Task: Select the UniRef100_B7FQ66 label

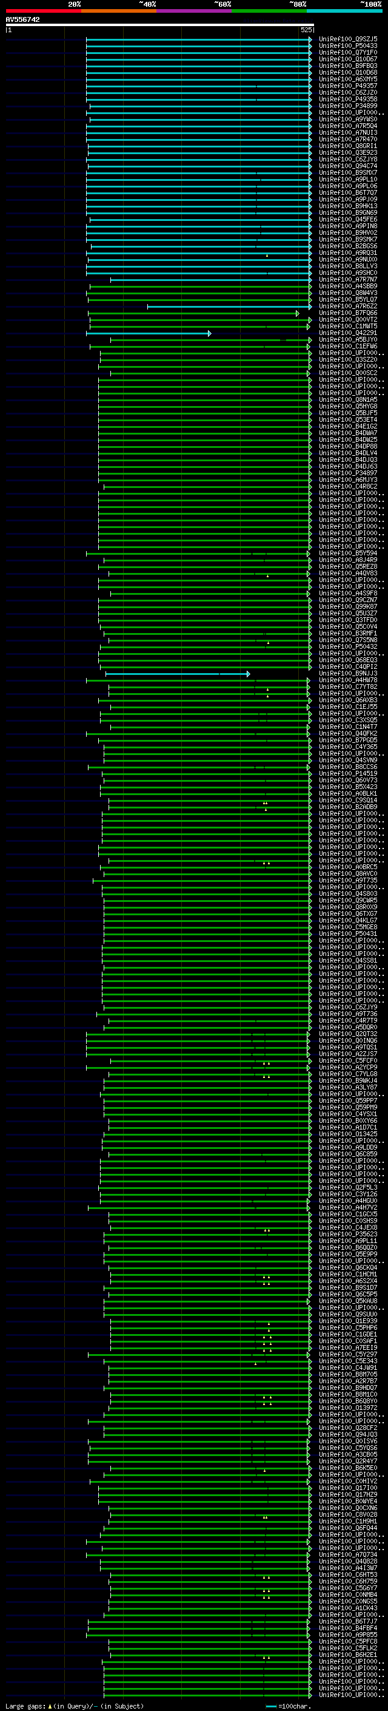Action: 348,313
